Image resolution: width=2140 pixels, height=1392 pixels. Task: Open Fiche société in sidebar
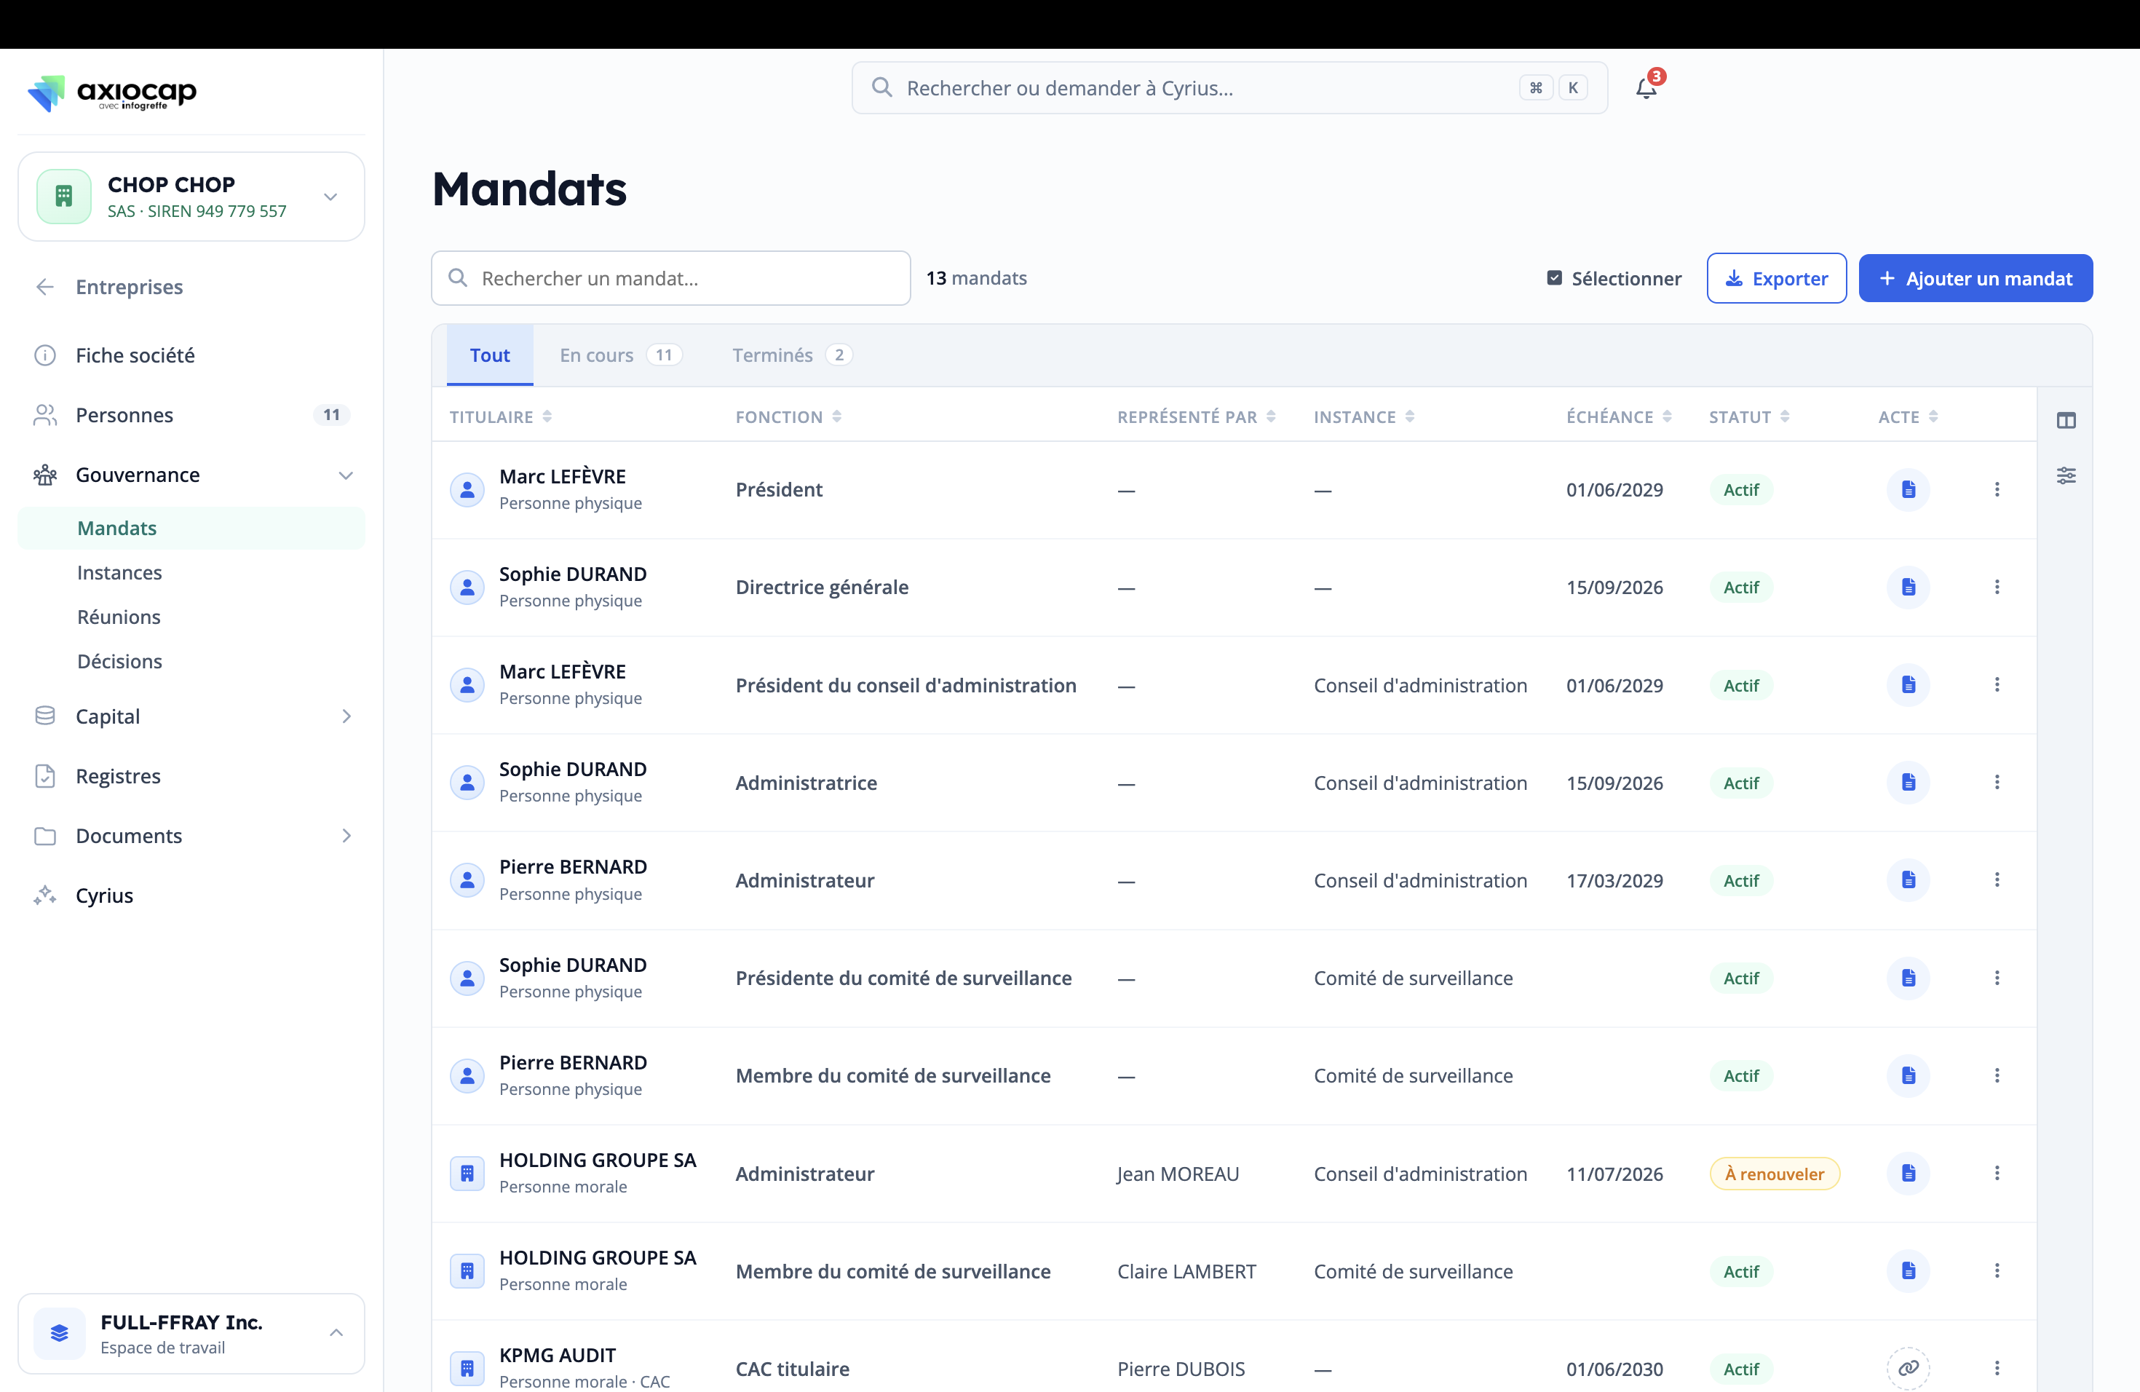(x=191, y=355)
